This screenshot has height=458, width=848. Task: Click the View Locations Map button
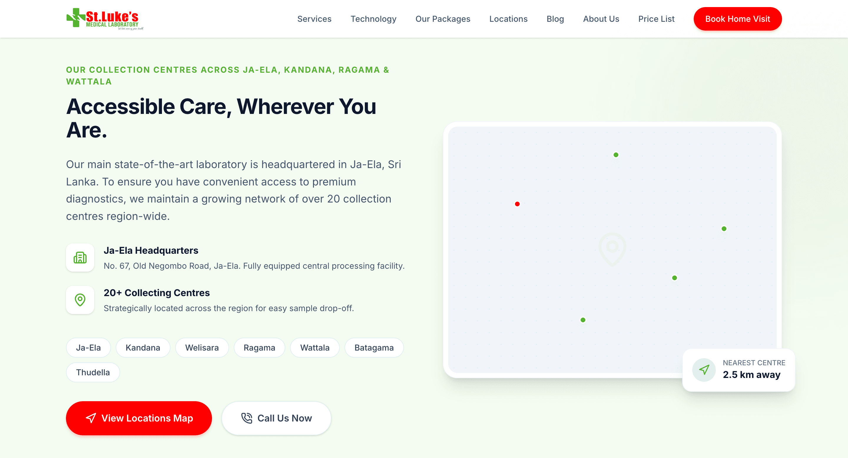(x=139, y=418)
